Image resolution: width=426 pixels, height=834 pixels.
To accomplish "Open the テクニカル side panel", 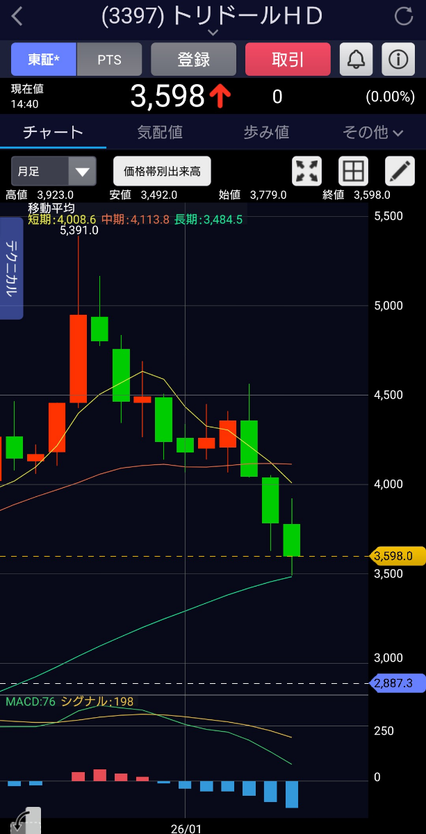I will tap(11, 268).
